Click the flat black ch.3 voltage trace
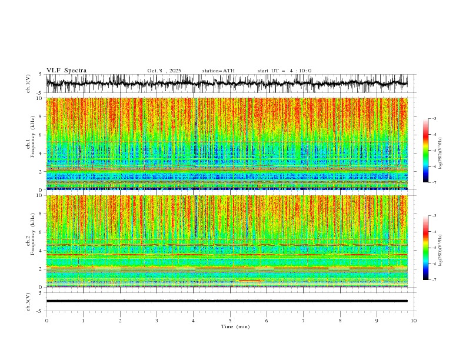 (x=227, y=301)
